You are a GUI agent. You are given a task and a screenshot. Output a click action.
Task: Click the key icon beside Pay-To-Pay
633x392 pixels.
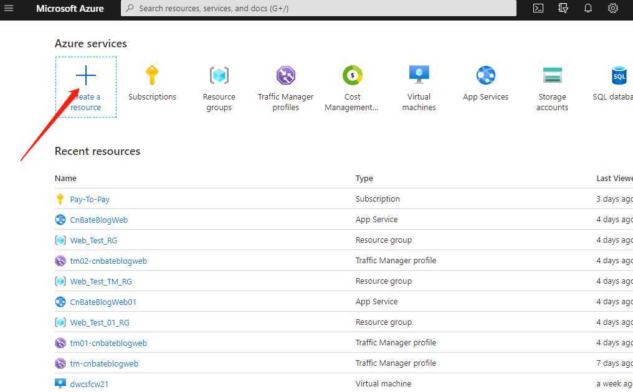coord(60,199)
